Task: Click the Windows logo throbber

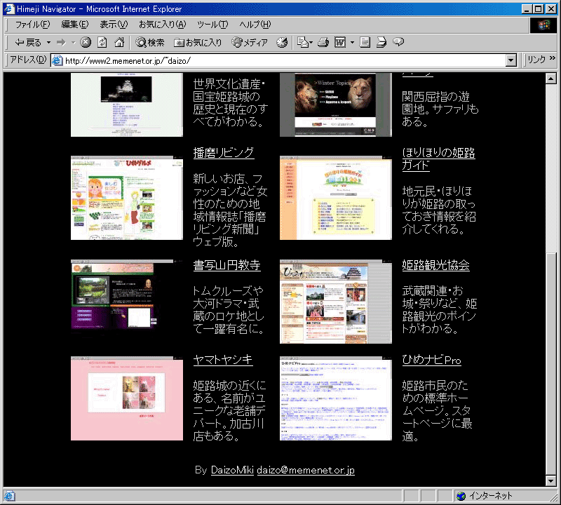Action: pyautogui.click(x=543, y=25)
